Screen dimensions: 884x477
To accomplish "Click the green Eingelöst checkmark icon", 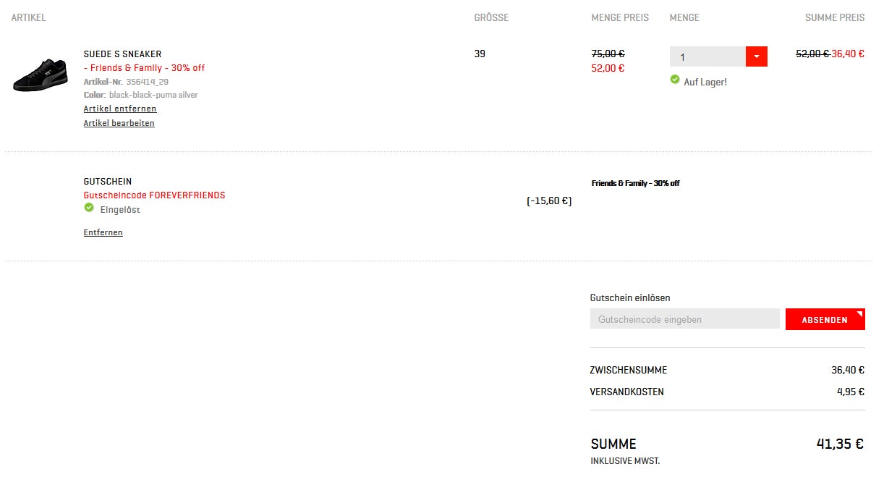I will [x=89, y=208].
